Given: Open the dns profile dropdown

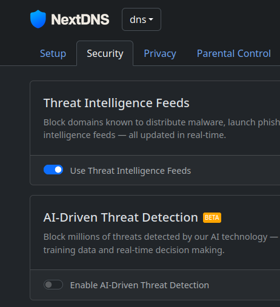Looking at the screenshot, I should pos(141,19).
